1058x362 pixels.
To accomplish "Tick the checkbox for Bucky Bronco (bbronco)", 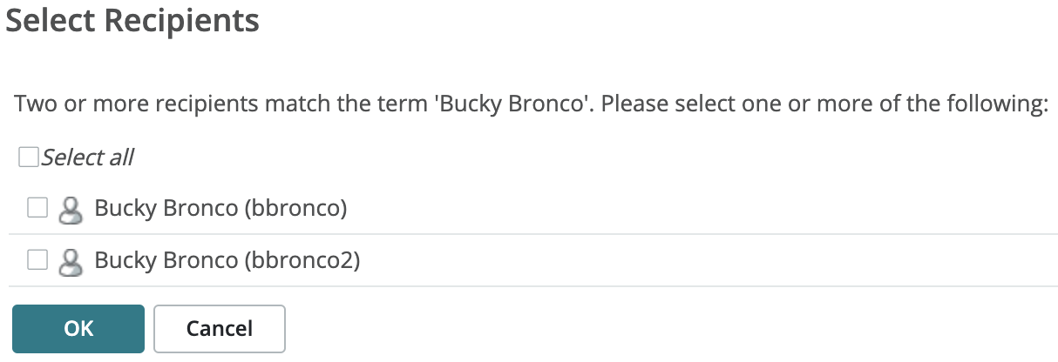I will [37, 208].
